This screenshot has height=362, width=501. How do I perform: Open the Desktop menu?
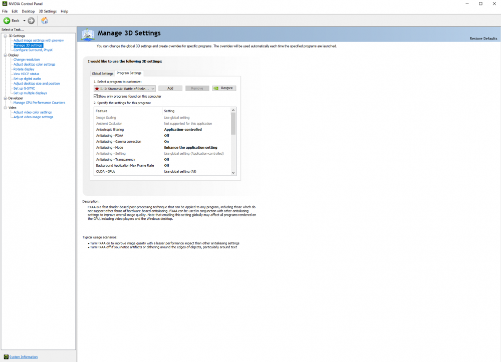28,11
